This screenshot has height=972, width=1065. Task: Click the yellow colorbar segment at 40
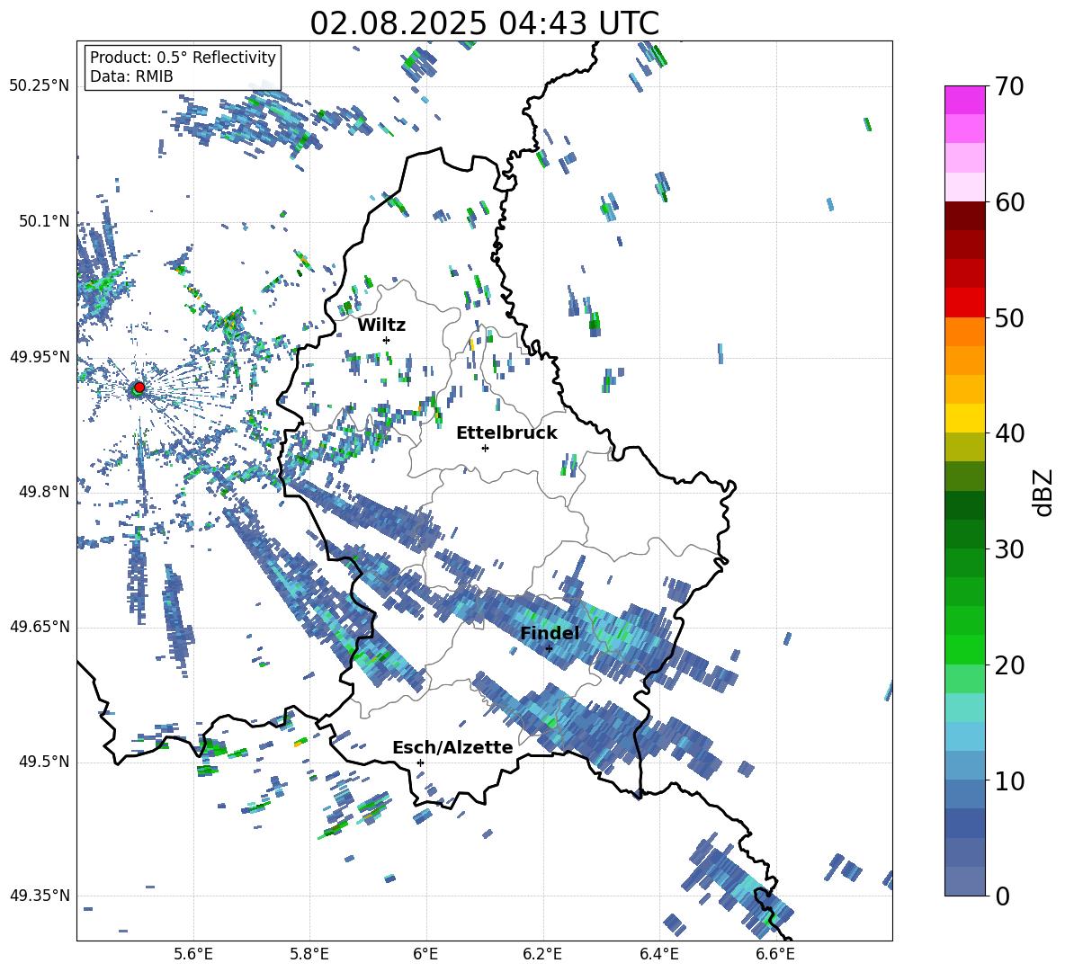tap(964, 418)
